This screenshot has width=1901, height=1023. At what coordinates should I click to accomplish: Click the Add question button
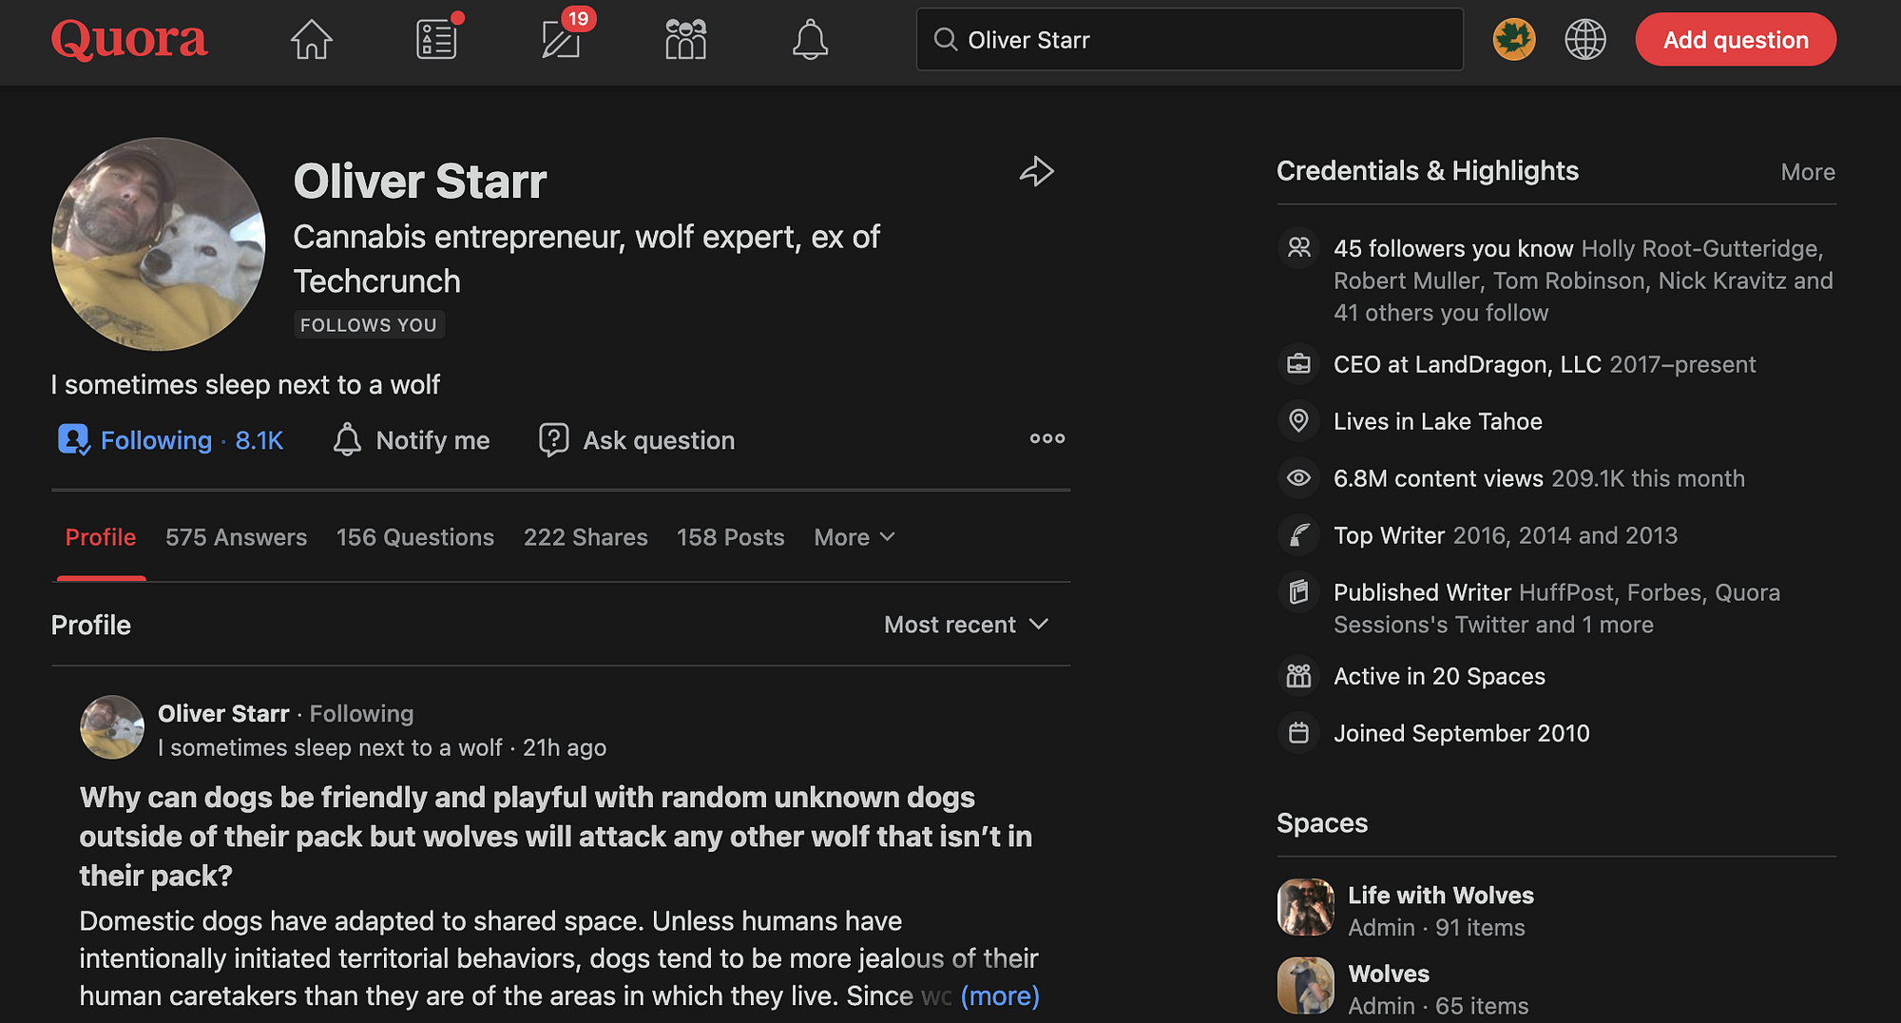[x=1736, y=40]
